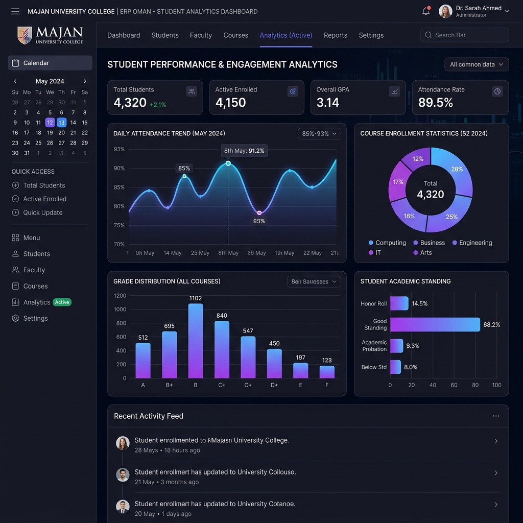Toggle the Arts legend item
The height and width of the screenshot is (523, 523).
(x=422, y=252)
